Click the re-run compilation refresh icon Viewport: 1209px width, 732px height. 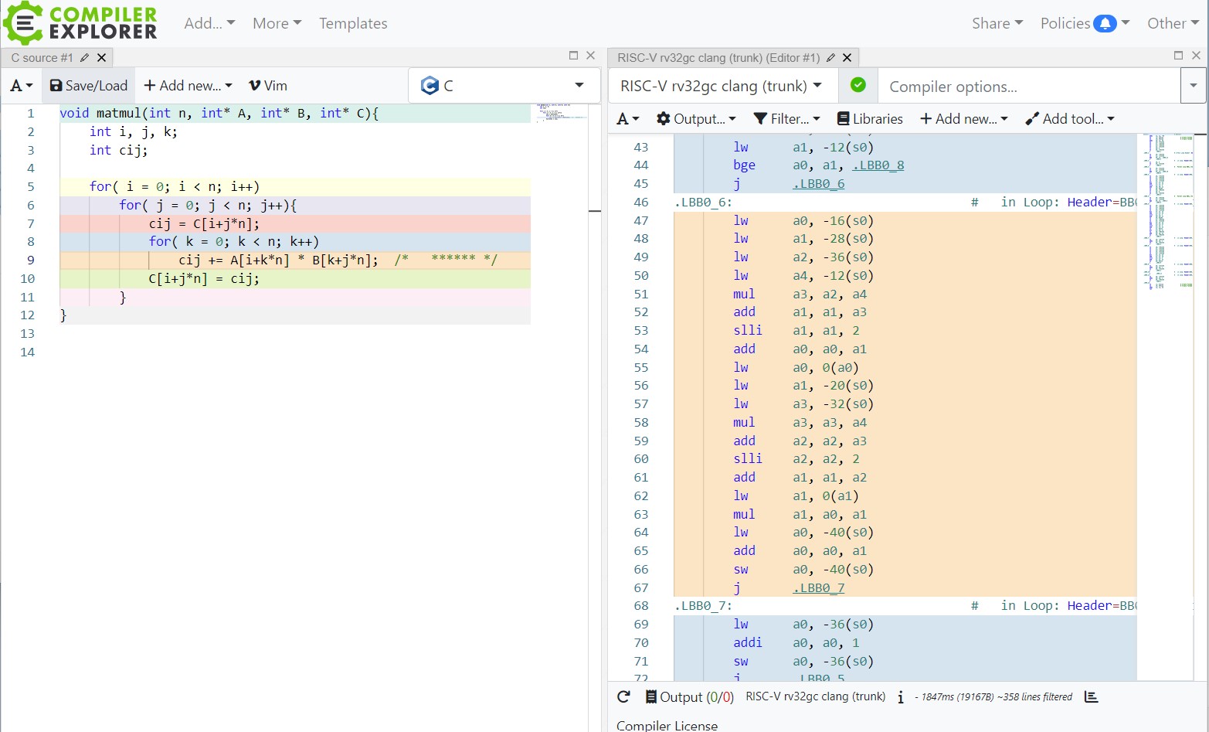(x=623, y=697)
